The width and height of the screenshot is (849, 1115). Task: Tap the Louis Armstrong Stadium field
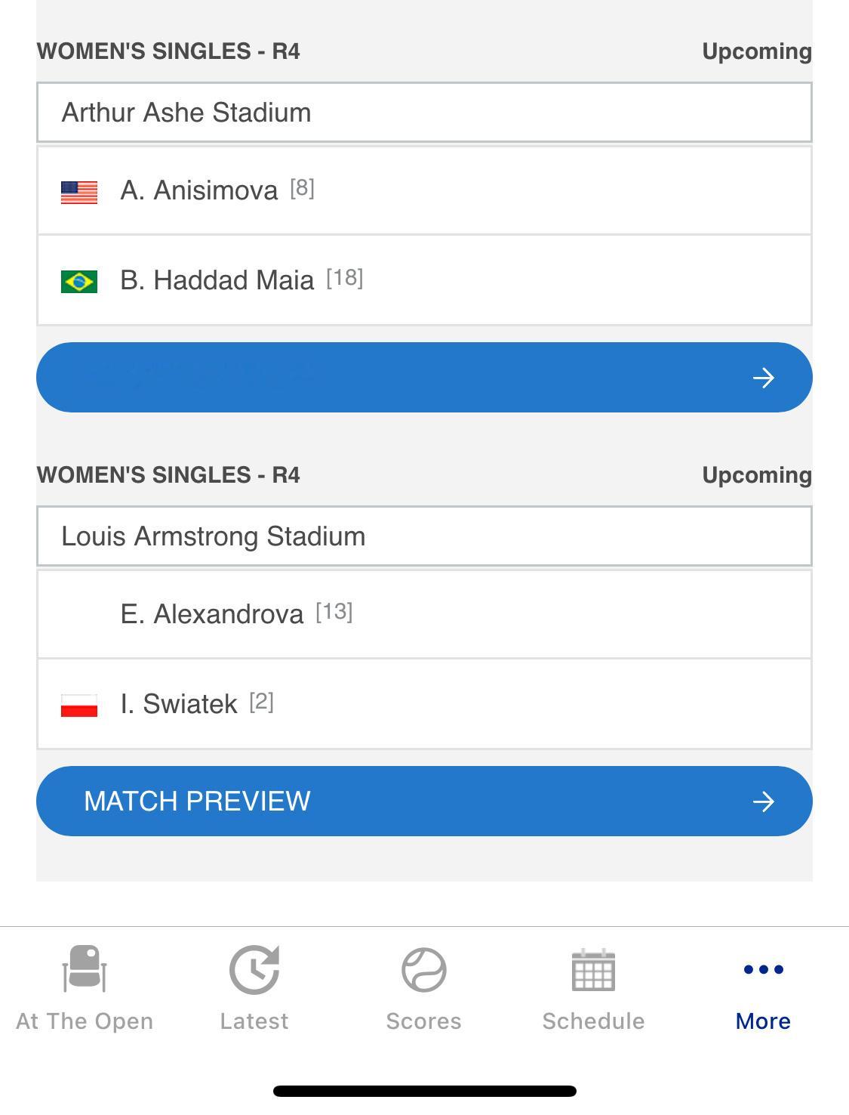pyautogui.click(x=424, y=536)
